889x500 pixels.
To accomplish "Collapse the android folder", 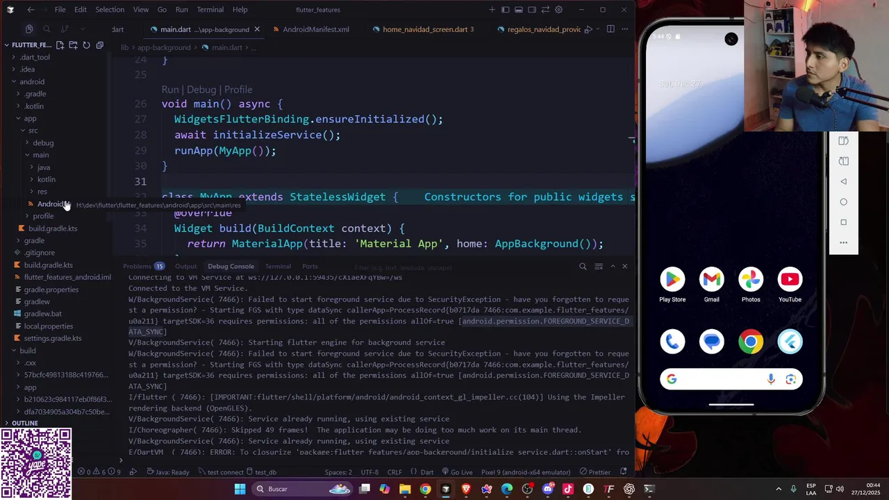I will 32,81.
